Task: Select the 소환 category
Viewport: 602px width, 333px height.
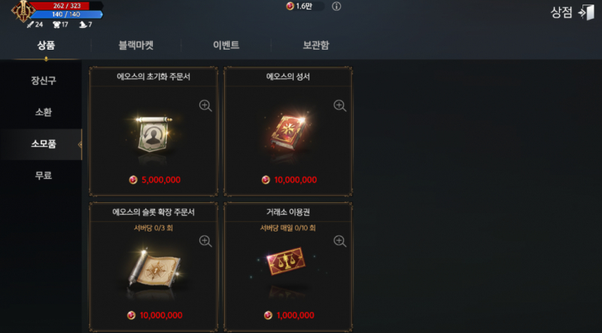Action: pos(44,113)
